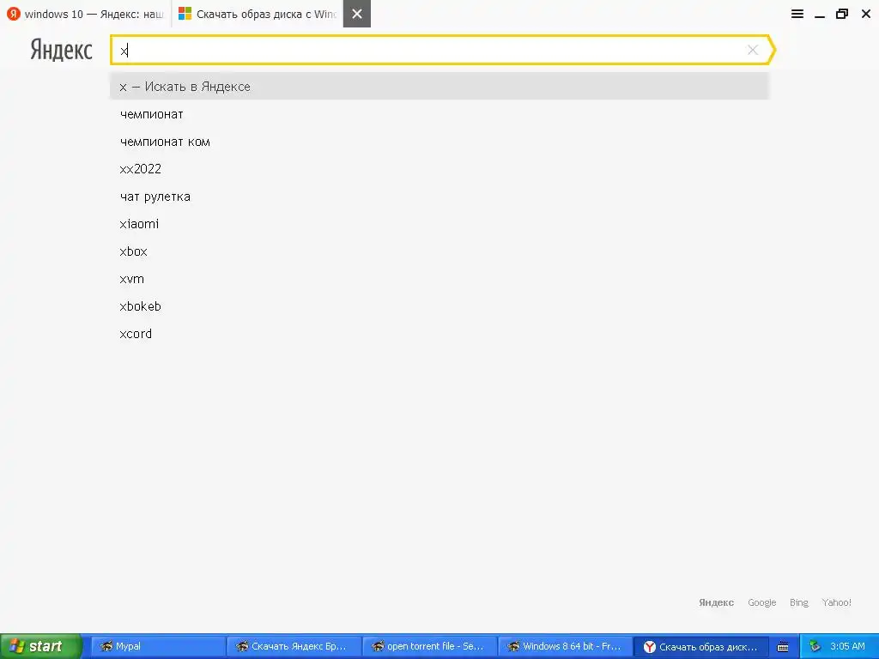This screenshot has height=659, width=879.
Task: Select the 'xbokeb' suggestion
Action: 439,306
